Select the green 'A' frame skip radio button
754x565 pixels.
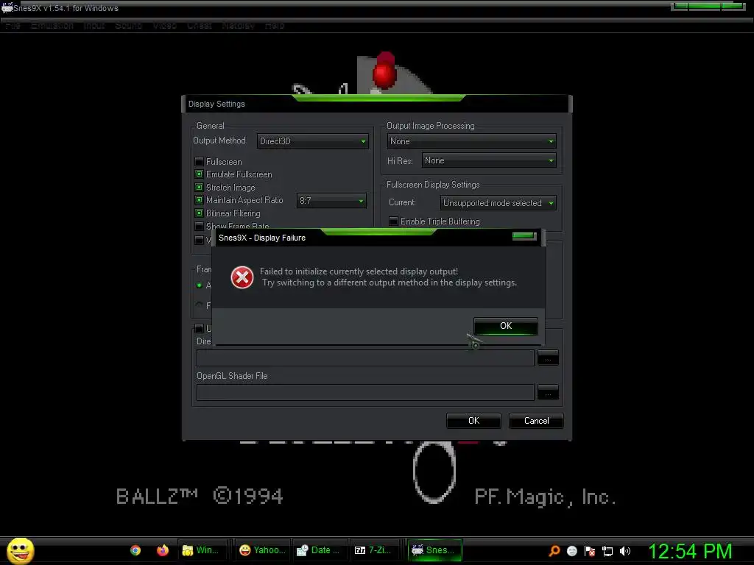[x=199, y=285]
